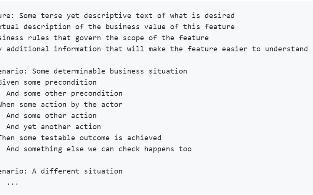Click the word "achieved" in Then line
Viewport: 313px width, 195px height.
[144, 138]
